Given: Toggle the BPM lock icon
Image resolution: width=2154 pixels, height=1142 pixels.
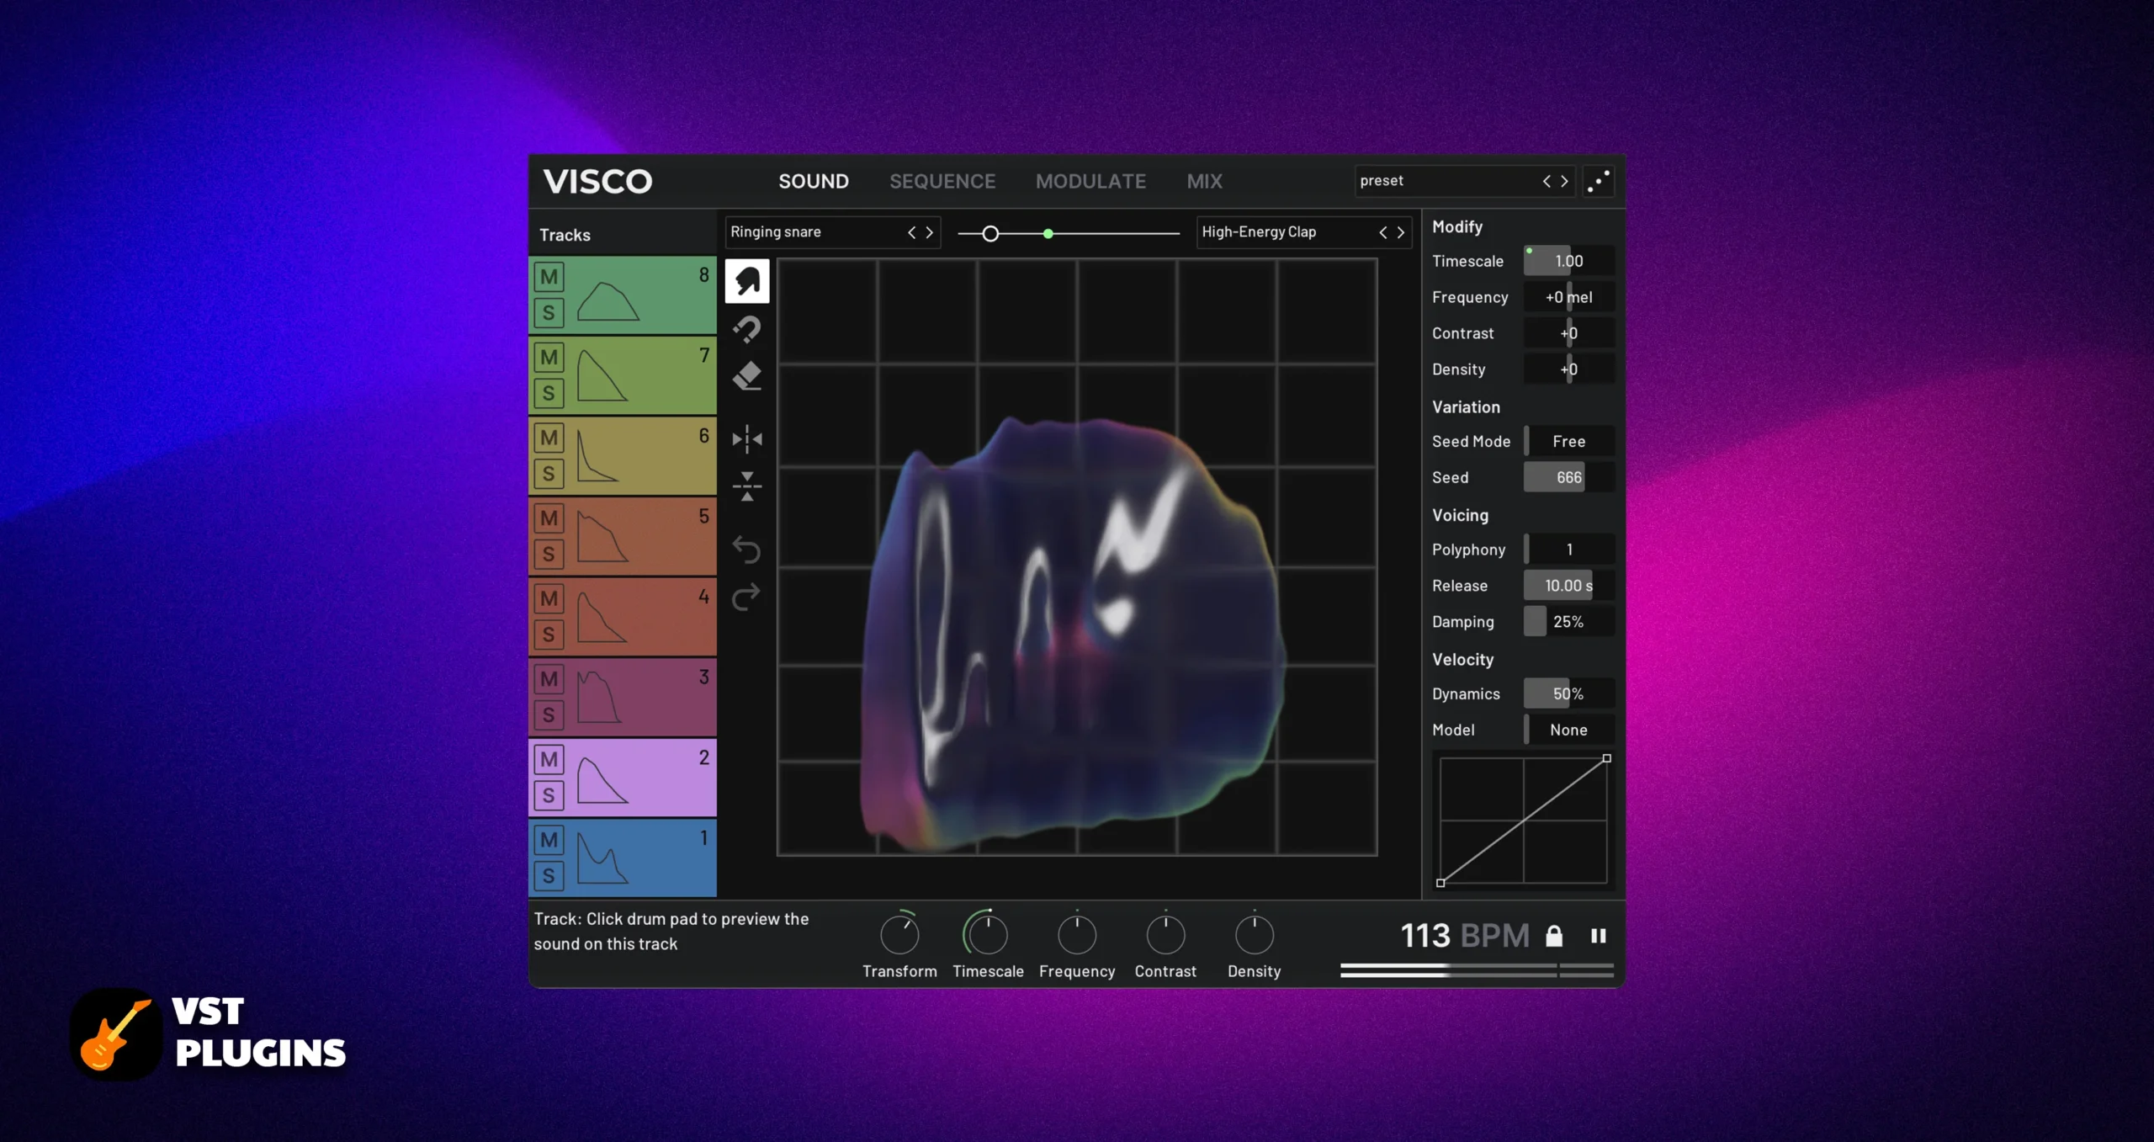Looking at the screenshot, I should point(1554,936).
